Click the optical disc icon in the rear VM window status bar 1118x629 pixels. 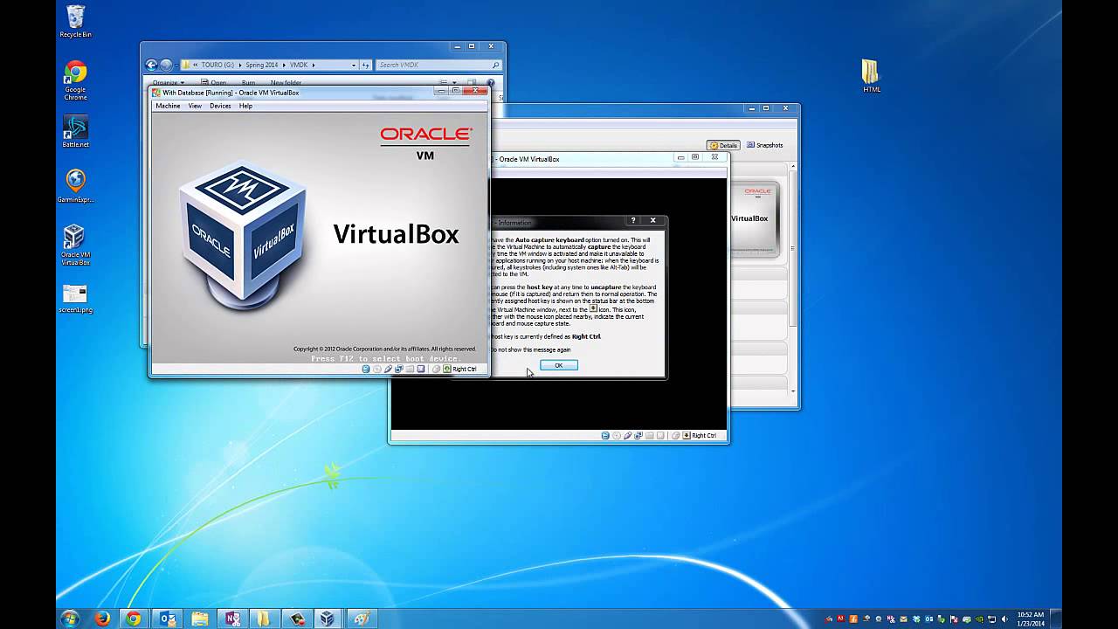(x=617, y=435)
